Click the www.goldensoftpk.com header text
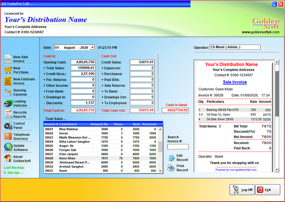This screenshot has height=202, width=285. click(x=261, y=32)
